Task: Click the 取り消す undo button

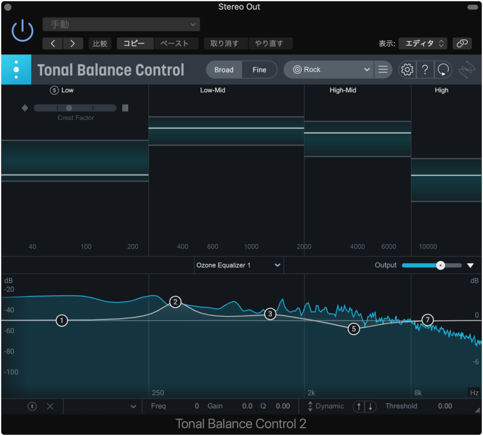Action: coord(227,44)
